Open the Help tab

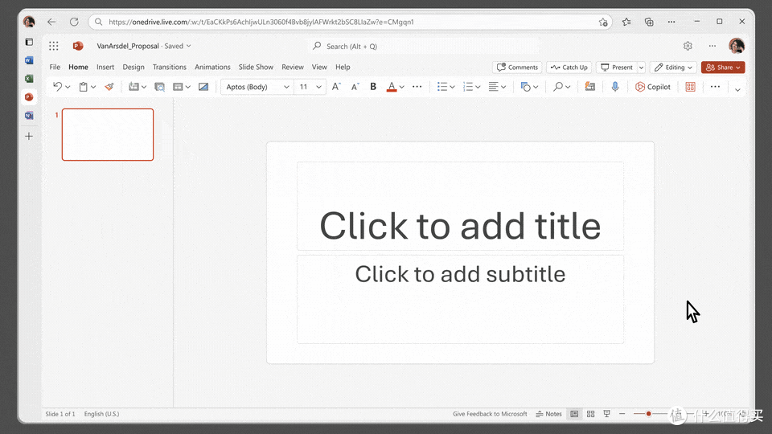point(343,67)
